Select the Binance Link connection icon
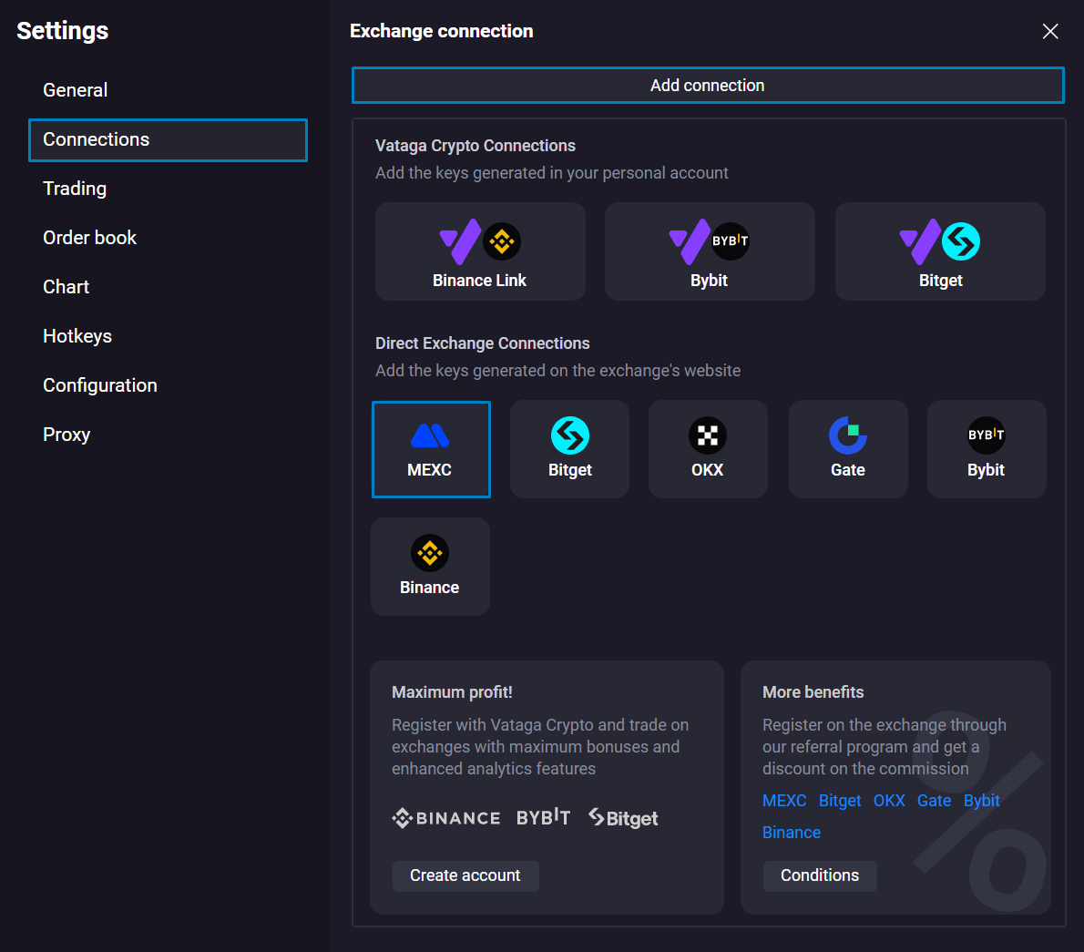The height and width of the screenshot is (952, 1084). pyautogui.click(x=480, y=251)
